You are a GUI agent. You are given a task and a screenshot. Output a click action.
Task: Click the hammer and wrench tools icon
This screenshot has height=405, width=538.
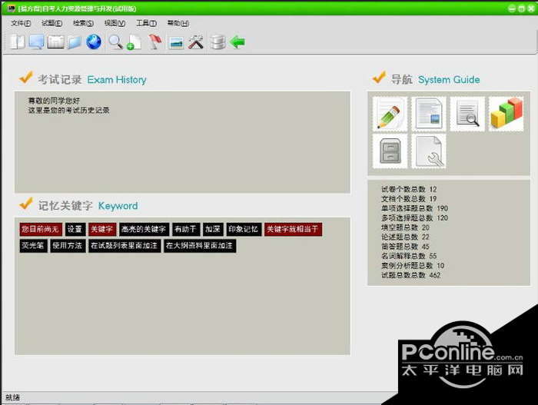pyautogui.click(x=195, y=42)
